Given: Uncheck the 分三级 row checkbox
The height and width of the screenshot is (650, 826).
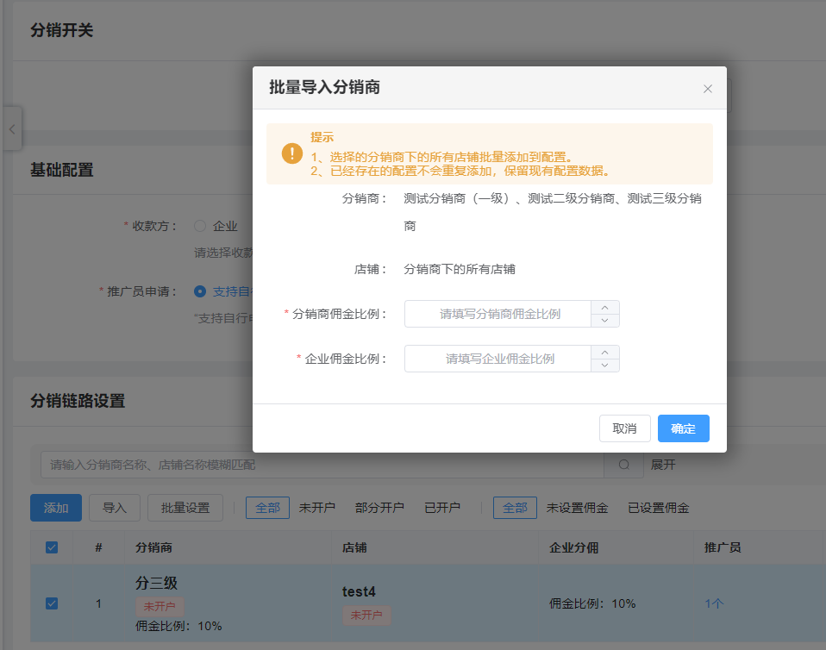Looking at the screenshot, I should point(51,603).
